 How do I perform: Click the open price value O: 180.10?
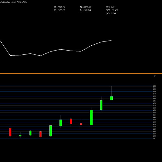(x=60, y=7)
